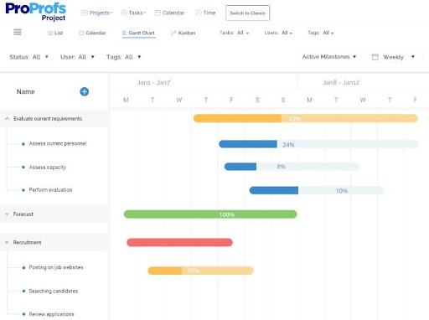This screenshot has width=429, height=320.
Task: Open the Calendar view tab
Action: [x=92, y=33]
